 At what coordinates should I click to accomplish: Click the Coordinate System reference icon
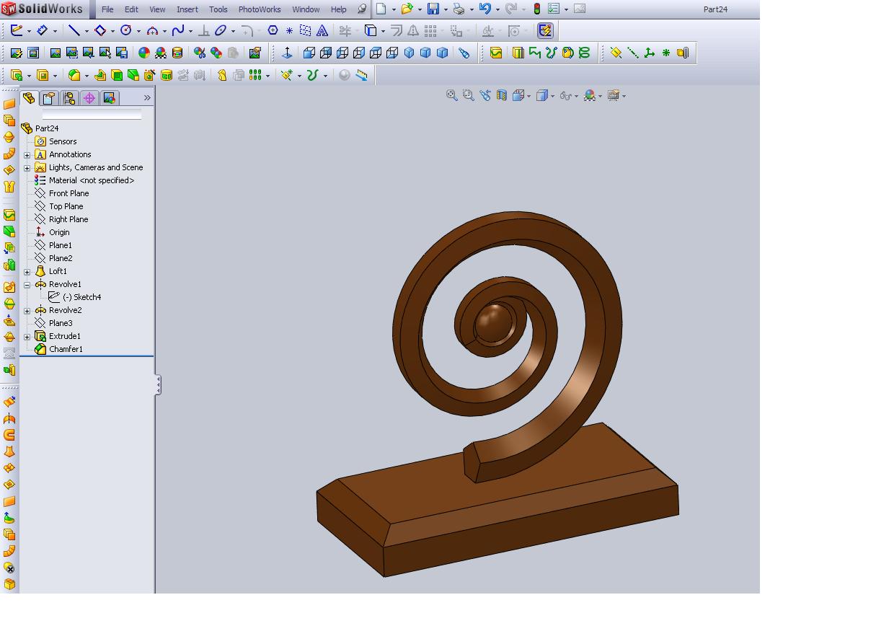[650, 53]
